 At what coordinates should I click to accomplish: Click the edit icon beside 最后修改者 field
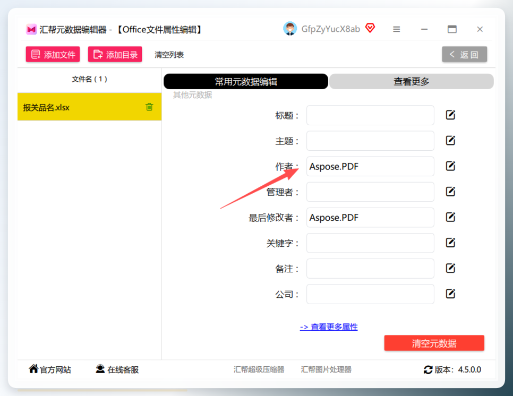[x=450, y=217]
